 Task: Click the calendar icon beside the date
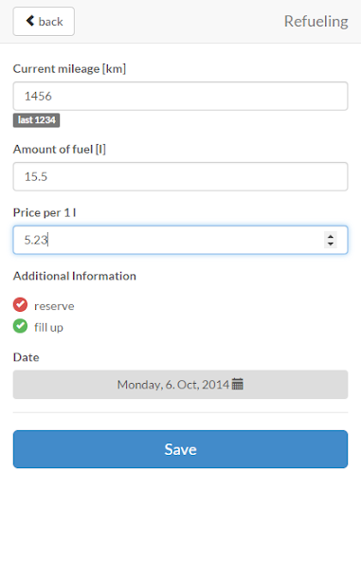[238, 384]
